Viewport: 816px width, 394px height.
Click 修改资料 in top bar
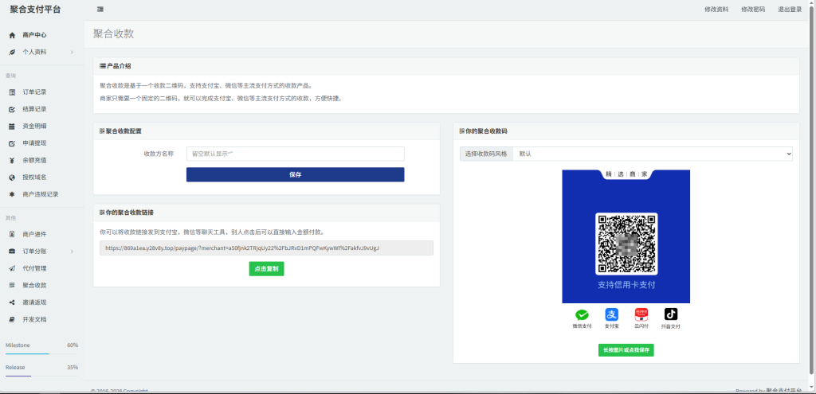(x=716, y=10)
